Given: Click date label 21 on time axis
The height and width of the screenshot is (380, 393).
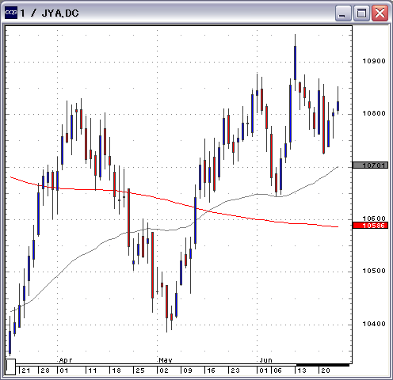Looking at the screenshot, I should click(x=26, y=370).
